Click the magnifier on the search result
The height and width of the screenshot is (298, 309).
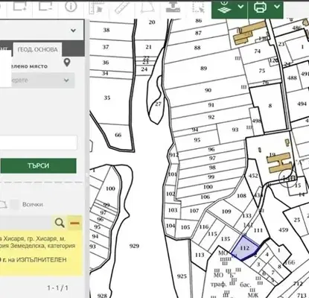point(60,223)
